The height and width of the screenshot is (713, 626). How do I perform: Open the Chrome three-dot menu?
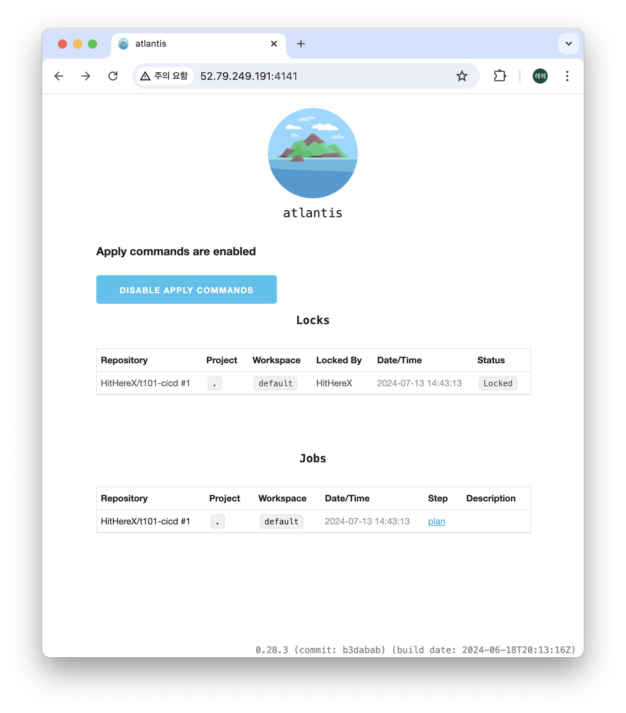point(567,76)
